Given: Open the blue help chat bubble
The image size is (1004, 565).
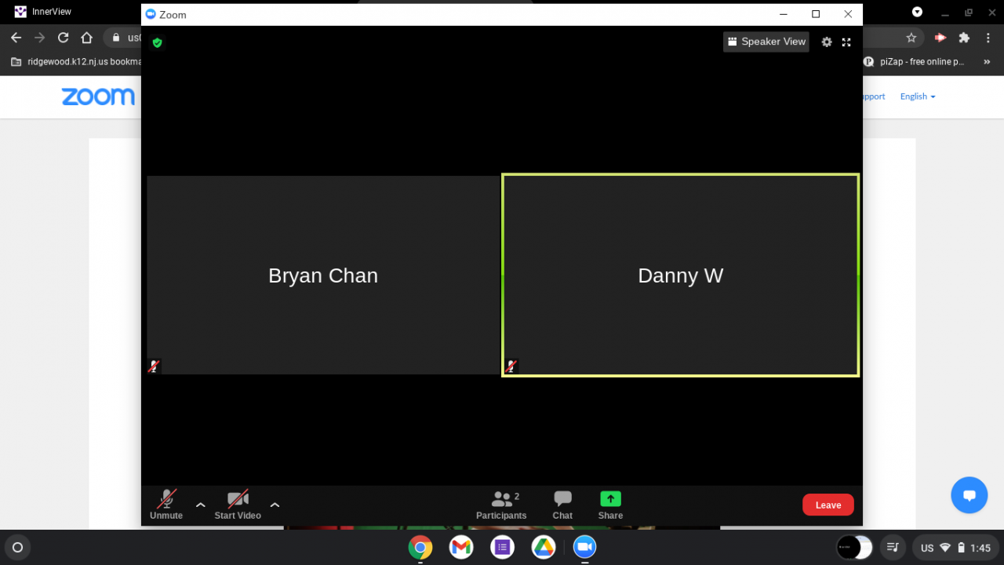Looking at the screenshot, I should 969,495.
